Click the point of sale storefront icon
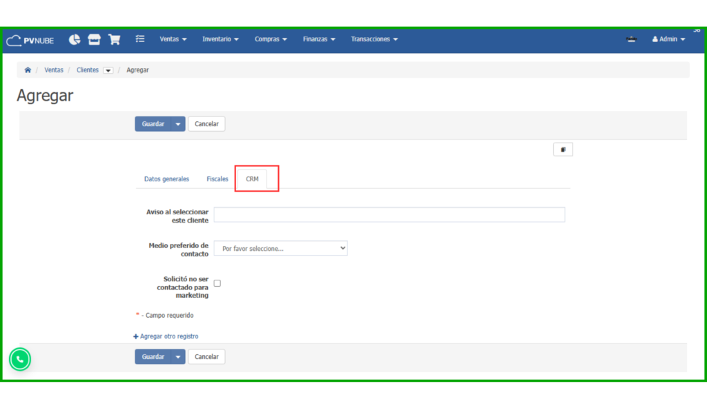Image resolution: width=707 pixels, height=397 pixels. (x=94, y=39)
